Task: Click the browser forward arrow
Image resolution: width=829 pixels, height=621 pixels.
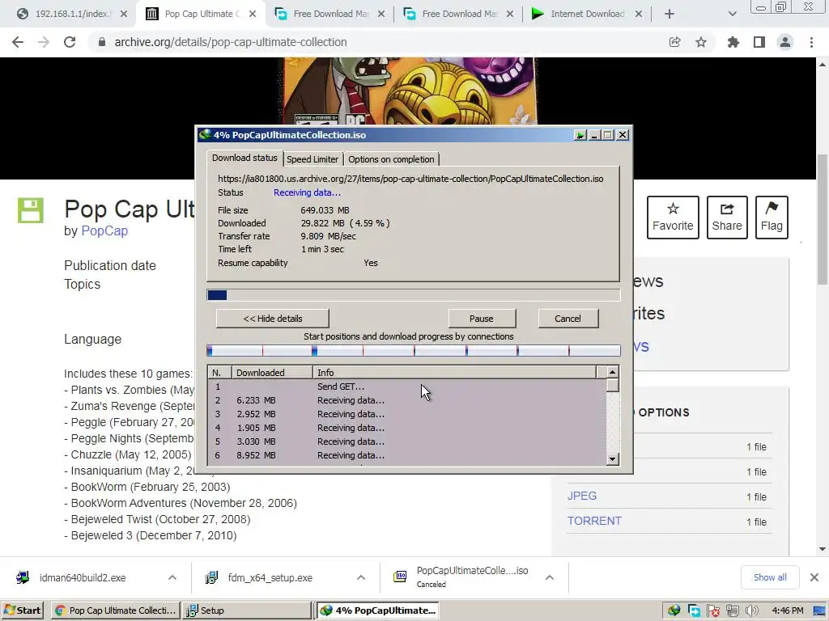Action: (x=44, y=42)
